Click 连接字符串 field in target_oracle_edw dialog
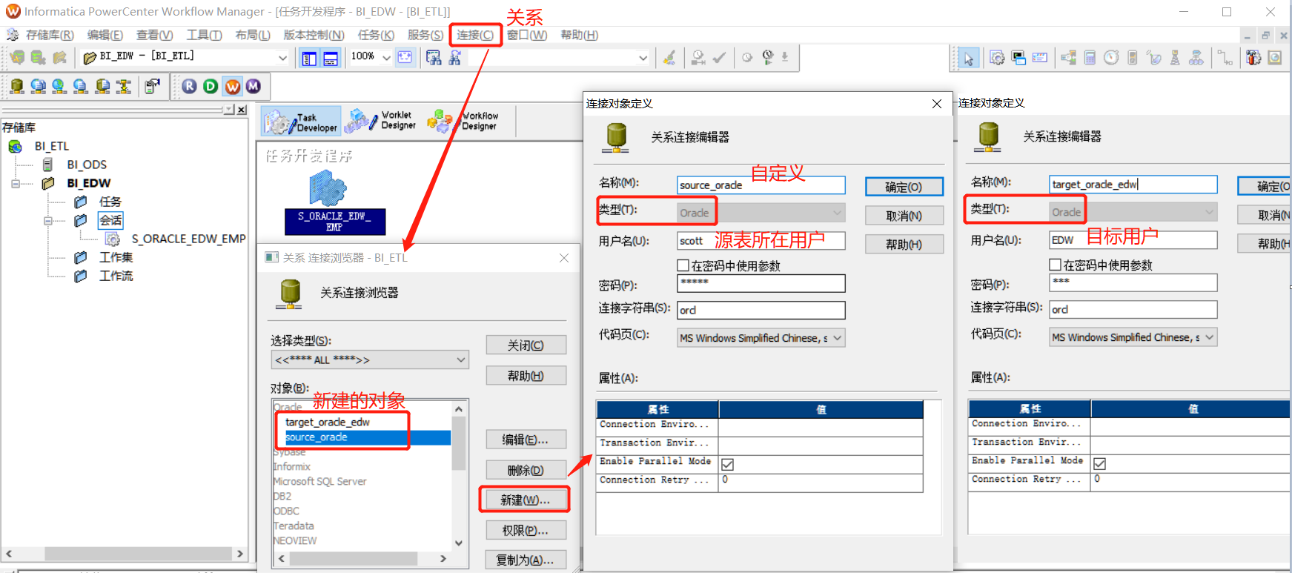This screenshot has height=573, width=1292. click(x=1133, y=309)
